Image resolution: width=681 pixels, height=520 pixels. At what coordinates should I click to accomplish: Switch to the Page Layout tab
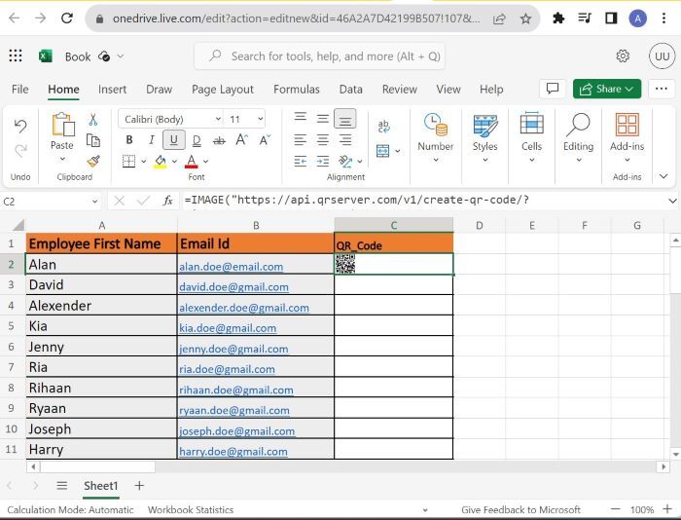coord(223,90)
